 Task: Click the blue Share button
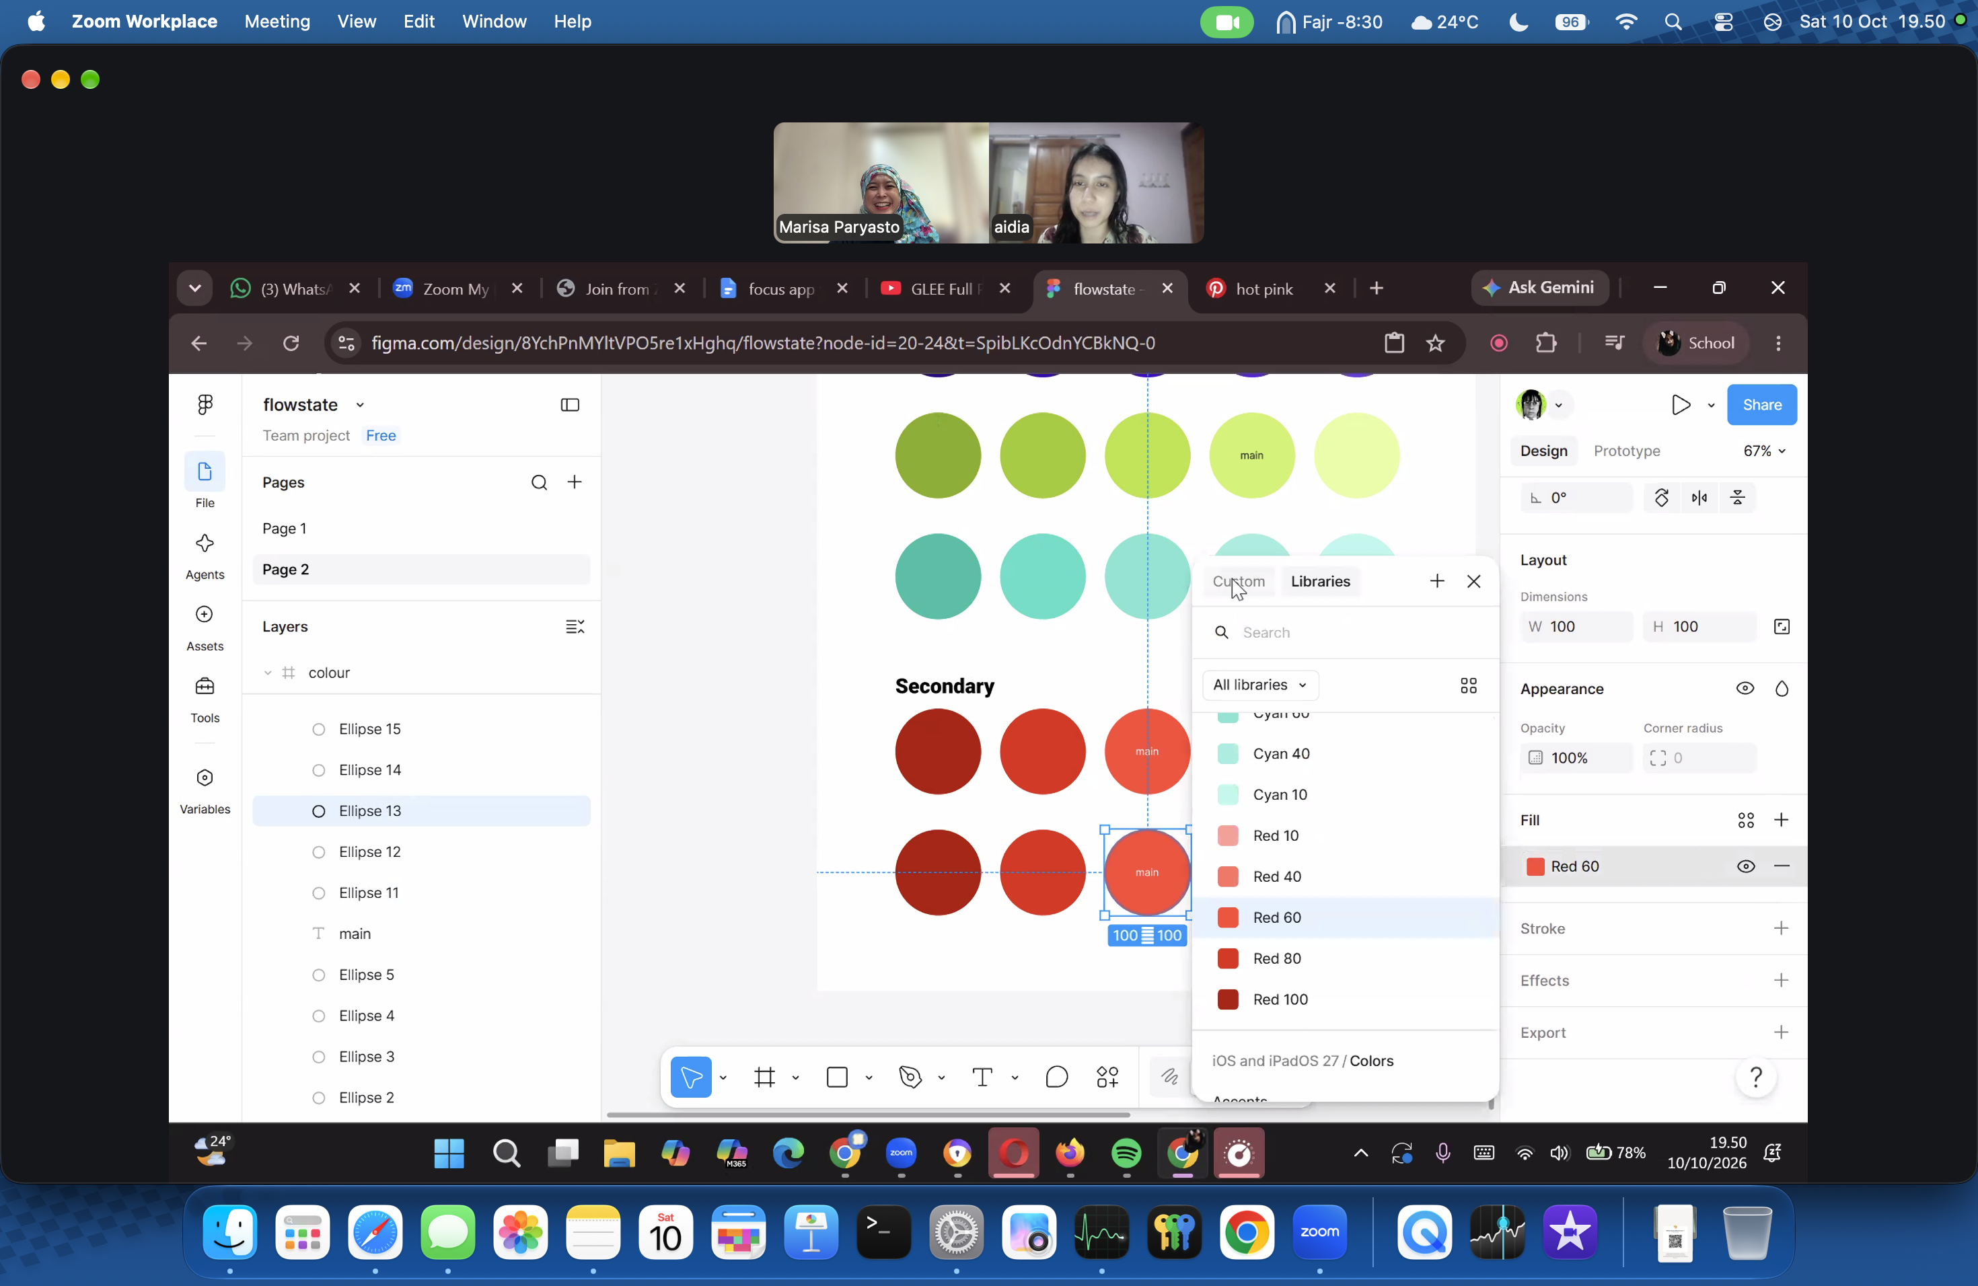coord(1762,405)
